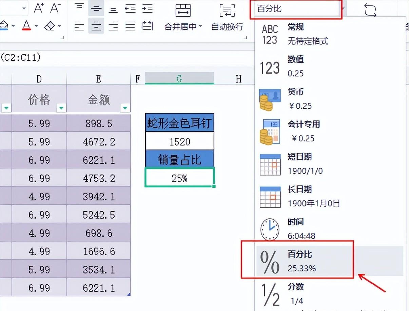Image resolution: width=409 pixels, height=311 pixels.
Task: Click the cell containing 1520
Action: pyautogui.click(x=180, y=141)
